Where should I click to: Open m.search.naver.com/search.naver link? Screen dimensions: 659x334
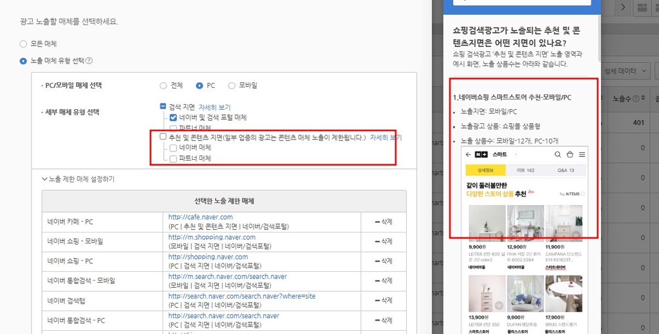point(228,277)
